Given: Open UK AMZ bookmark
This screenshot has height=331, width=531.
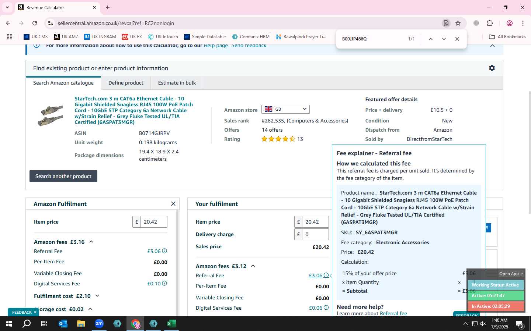Looking at the screenshot, I should (66, 37).
